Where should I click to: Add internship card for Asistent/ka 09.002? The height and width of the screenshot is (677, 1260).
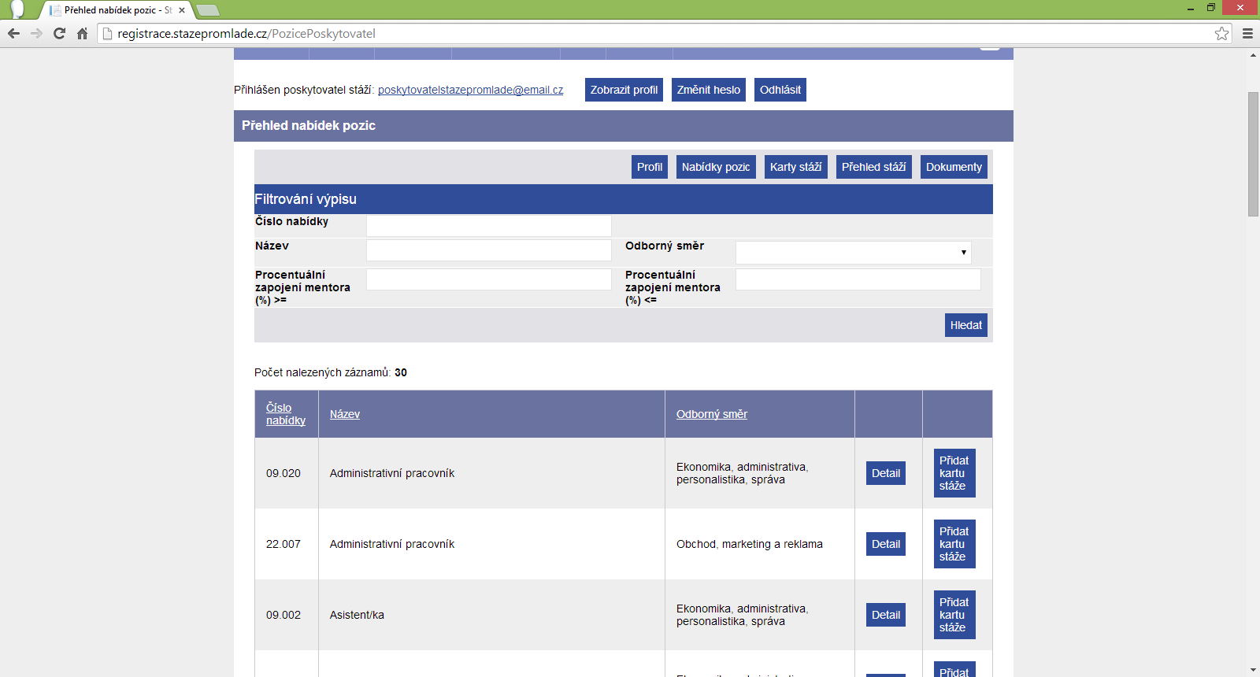[954, 615]
